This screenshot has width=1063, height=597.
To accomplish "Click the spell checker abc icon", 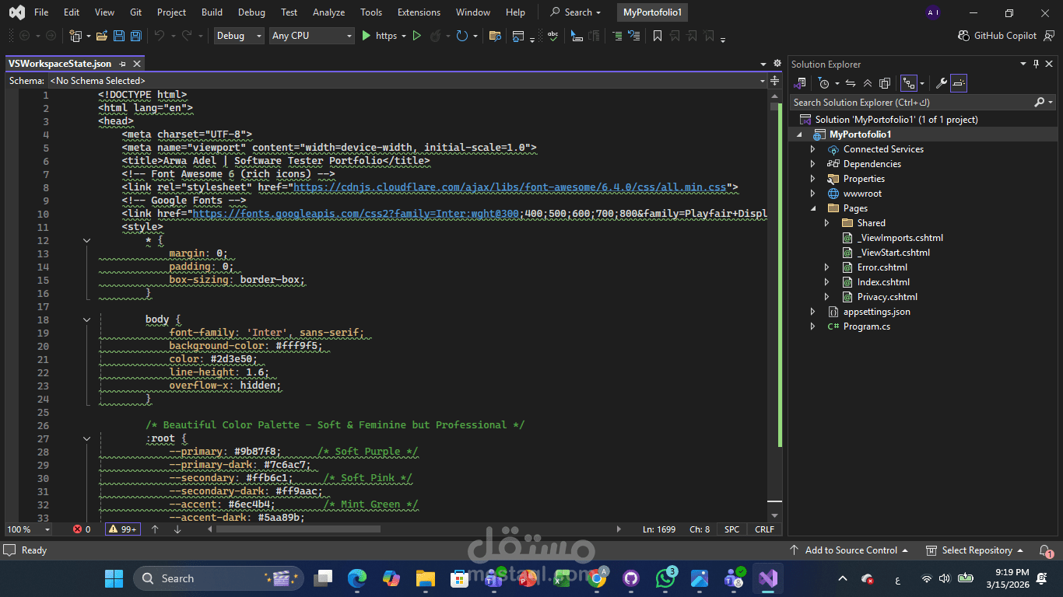I will (553, 36).
